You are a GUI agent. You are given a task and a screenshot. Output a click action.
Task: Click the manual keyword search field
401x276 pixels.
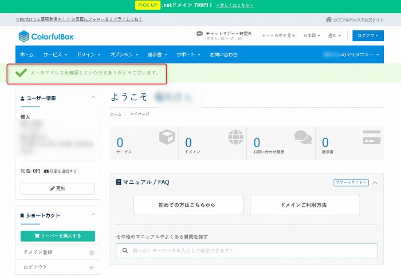pyautogui.click(x=247, y=251)
